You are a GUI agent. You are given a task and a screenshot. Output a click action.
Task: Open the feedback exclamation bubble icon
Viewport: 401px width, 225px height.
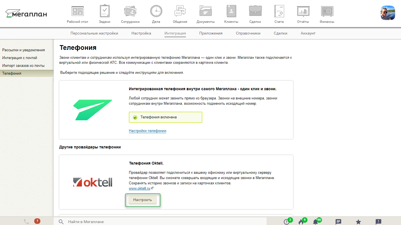(x=378, y=222)
